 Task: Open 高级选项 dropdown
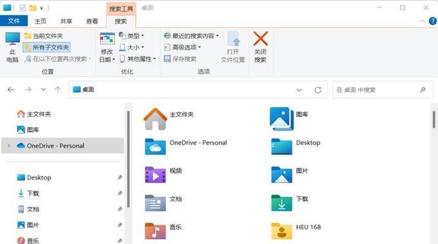click(182, 48)
